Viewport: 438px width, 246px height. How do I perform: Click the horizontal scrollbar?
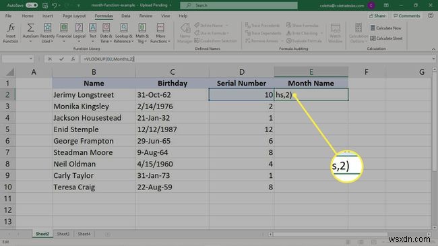pos(331,235)
